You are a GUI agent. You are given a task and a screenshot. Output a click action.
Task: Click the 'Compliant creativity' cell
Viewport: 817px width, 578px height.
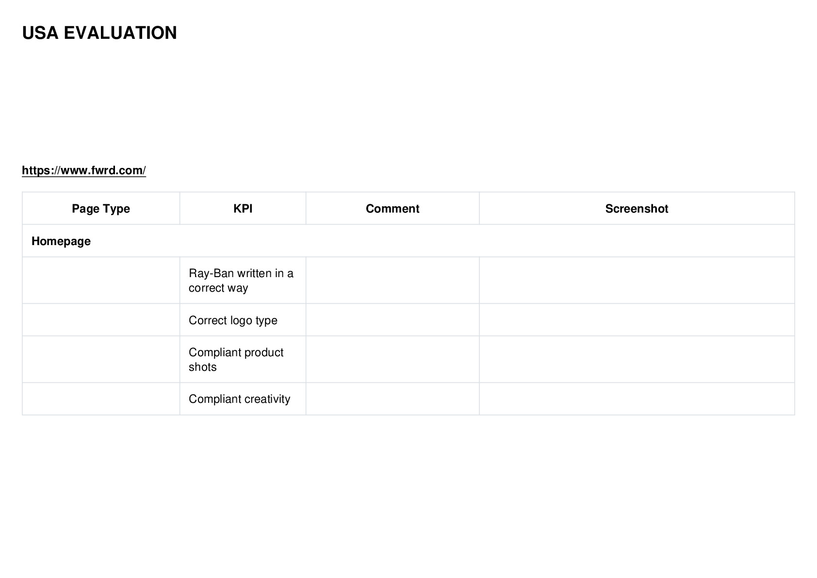pyautogui.click(x=243, y=399)
